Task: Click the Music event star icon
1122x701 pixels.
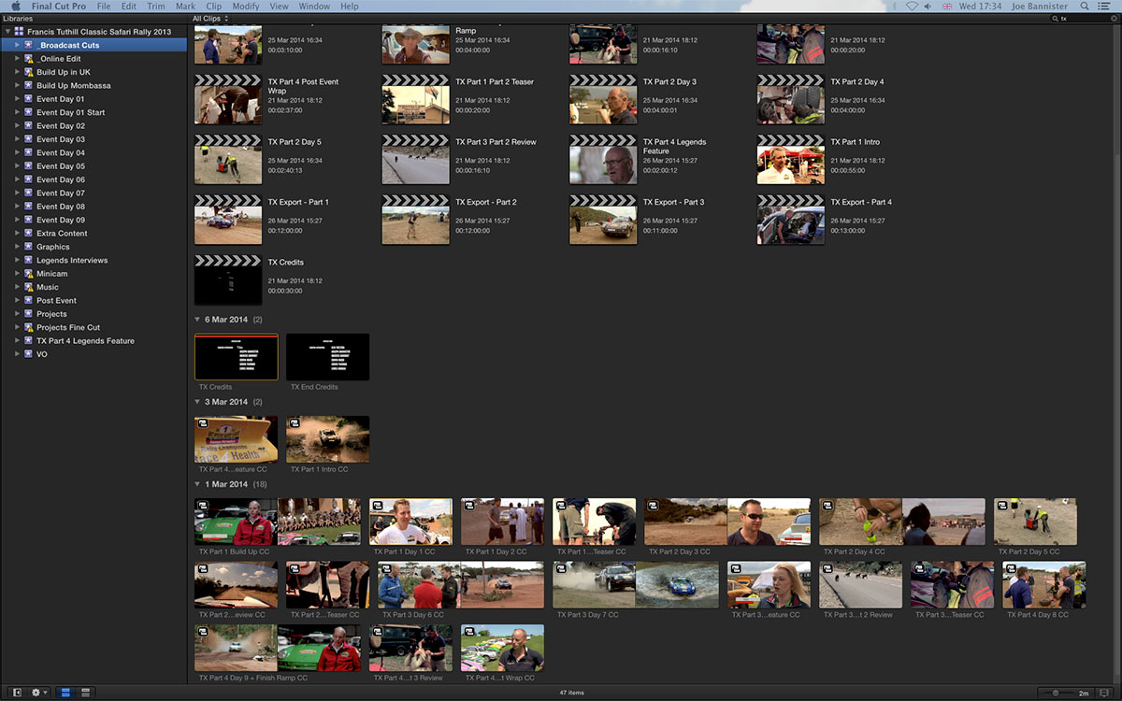Action: [29, 287]
